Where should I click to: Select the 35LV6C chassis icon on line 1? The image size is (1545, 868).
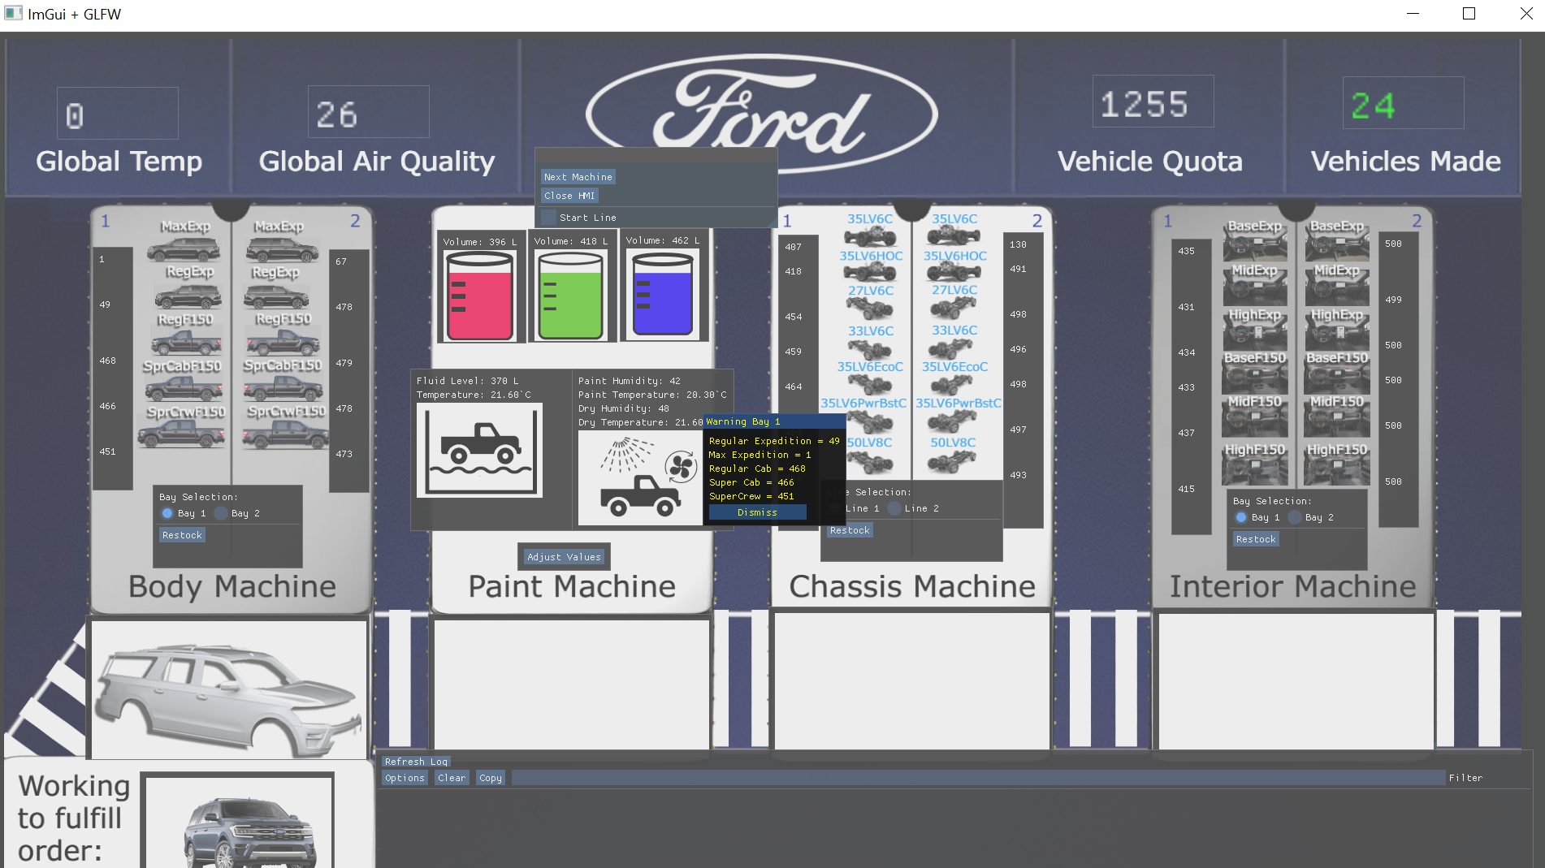pos(871,237)
